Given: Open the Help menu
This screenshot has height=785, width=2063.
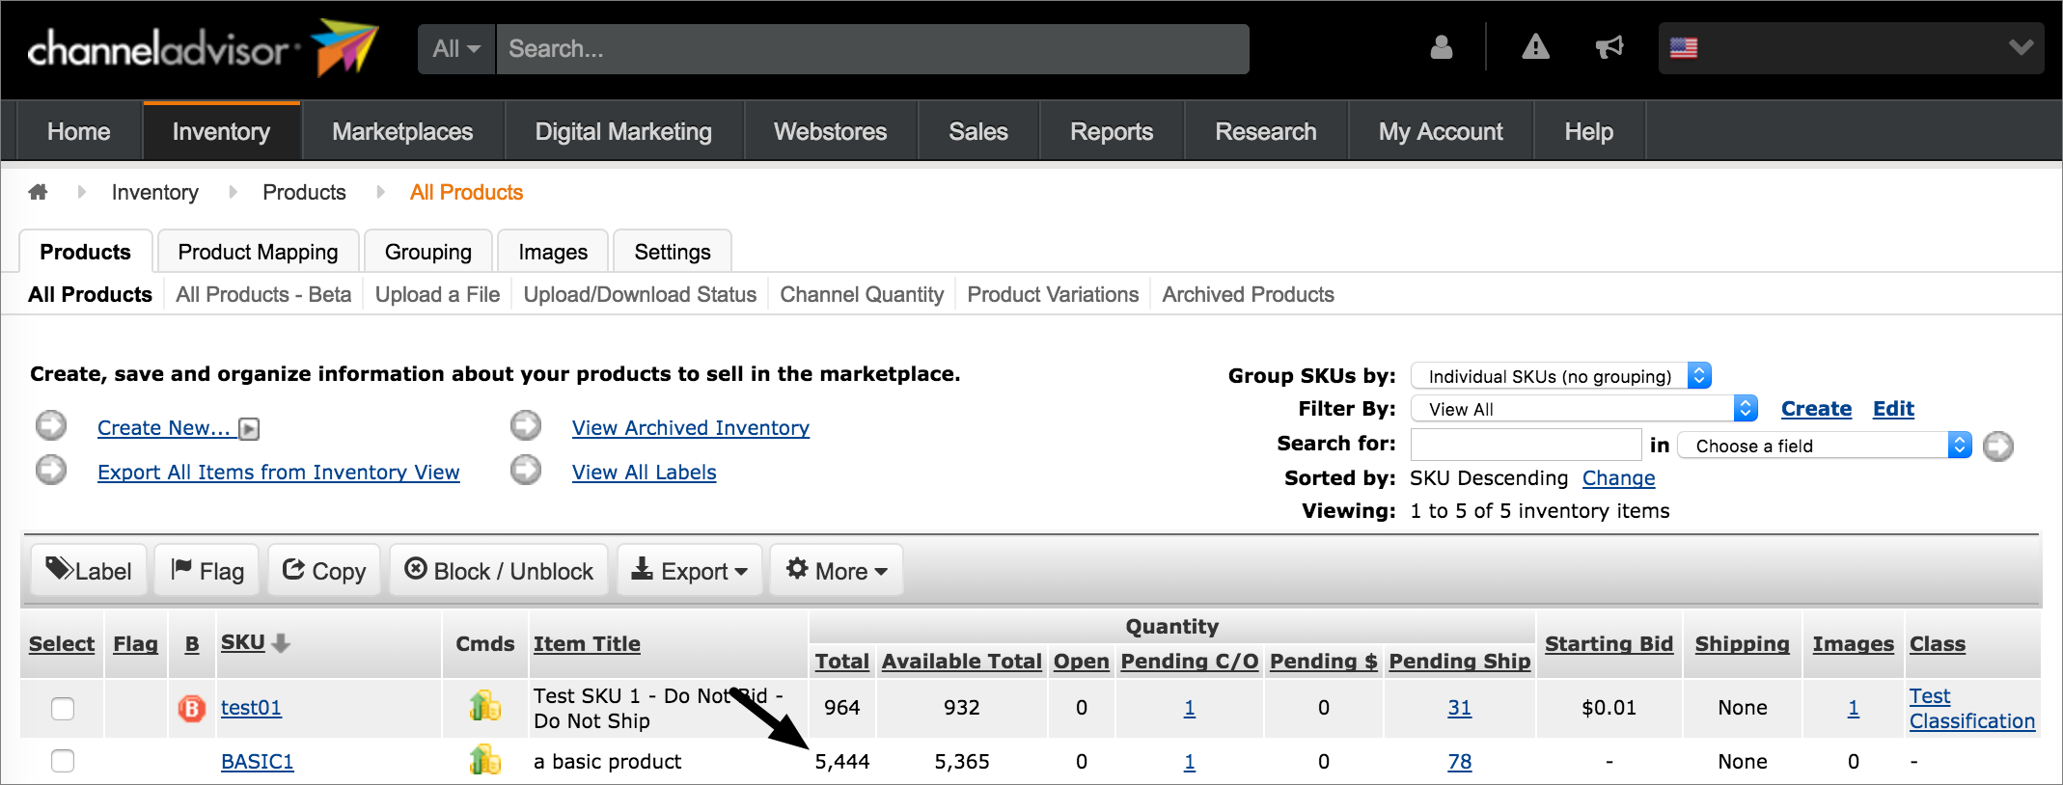Looking at the screenshot, I should (x=1588, y=132).
